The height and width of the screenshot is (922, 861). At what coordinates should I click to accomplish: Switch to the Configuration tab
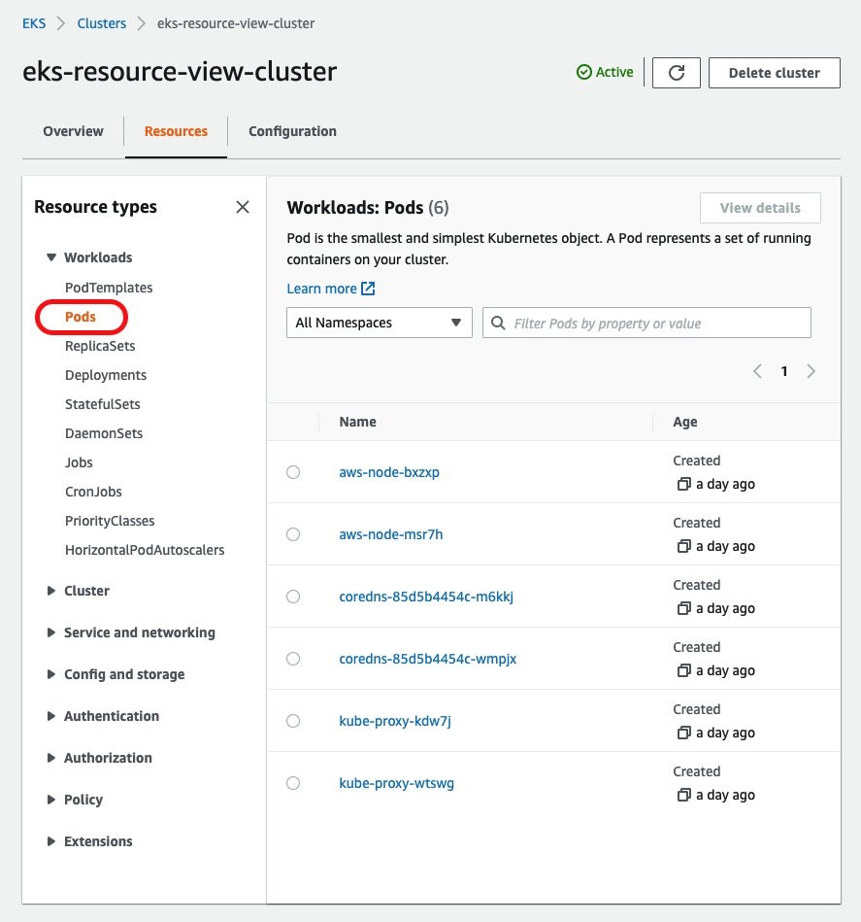coord(292,131)
